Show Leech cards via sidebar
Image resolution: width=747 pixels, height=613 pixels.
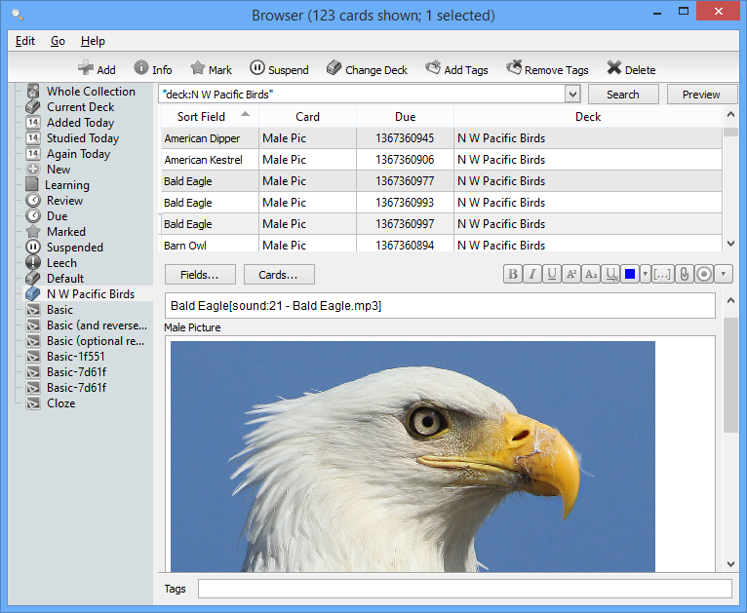pos(51,263)
